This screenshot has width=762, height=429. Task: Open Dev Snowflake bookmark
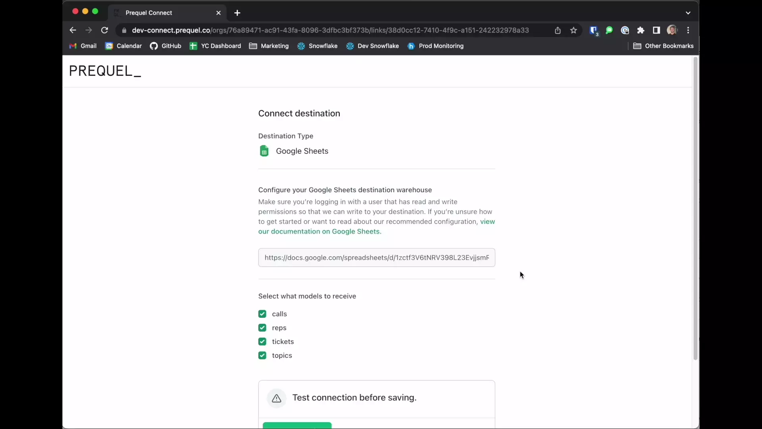coord(372,46)
